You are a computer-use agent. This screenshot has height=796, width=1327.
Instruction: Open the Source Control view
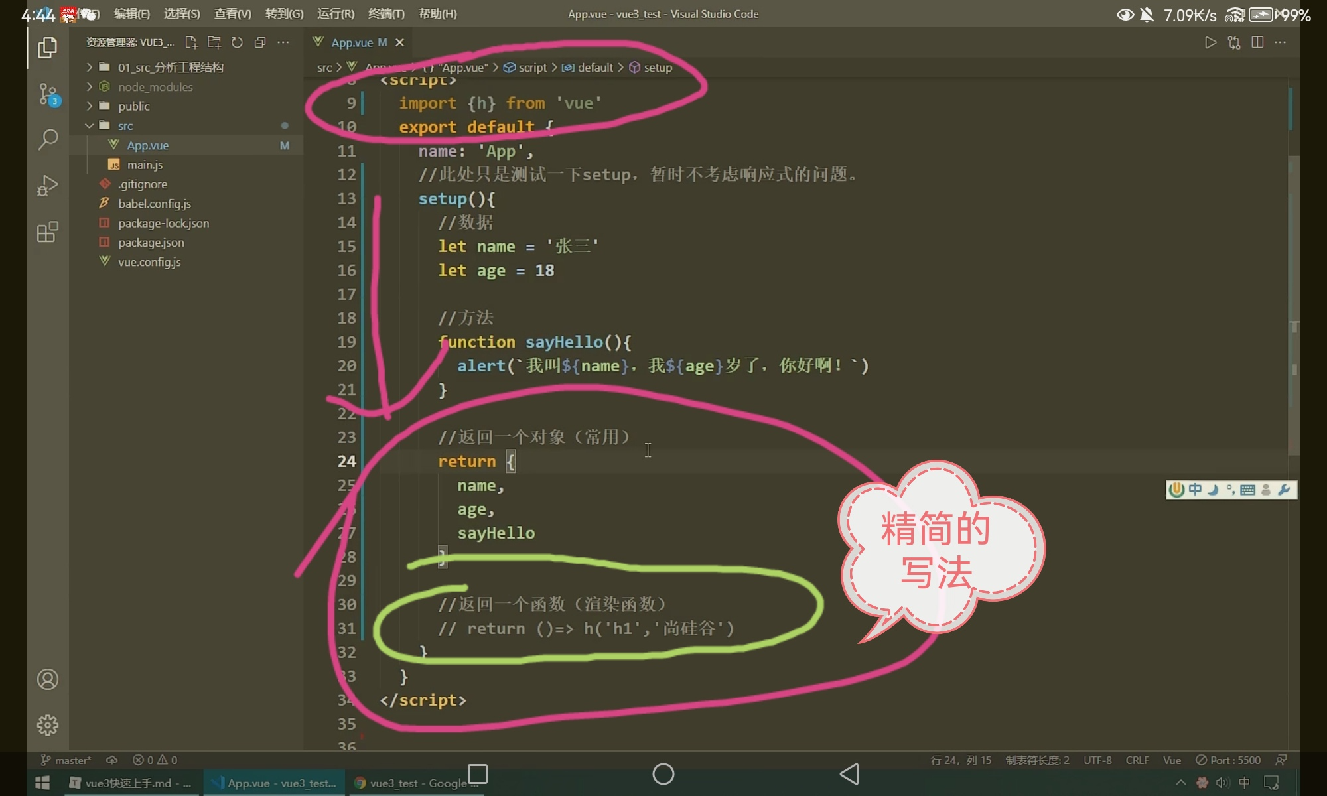(47, 94)
